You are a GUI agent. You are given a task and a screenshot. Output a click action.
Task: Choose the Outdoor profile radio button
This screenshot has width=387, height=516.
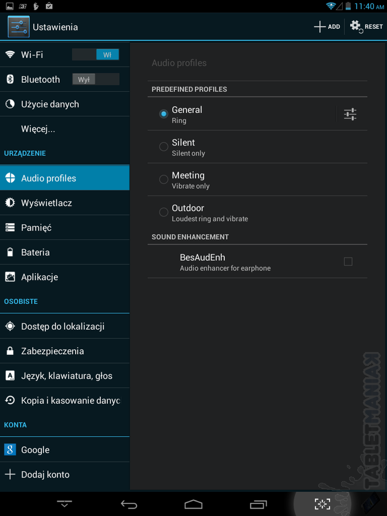(x=163, y=212)
